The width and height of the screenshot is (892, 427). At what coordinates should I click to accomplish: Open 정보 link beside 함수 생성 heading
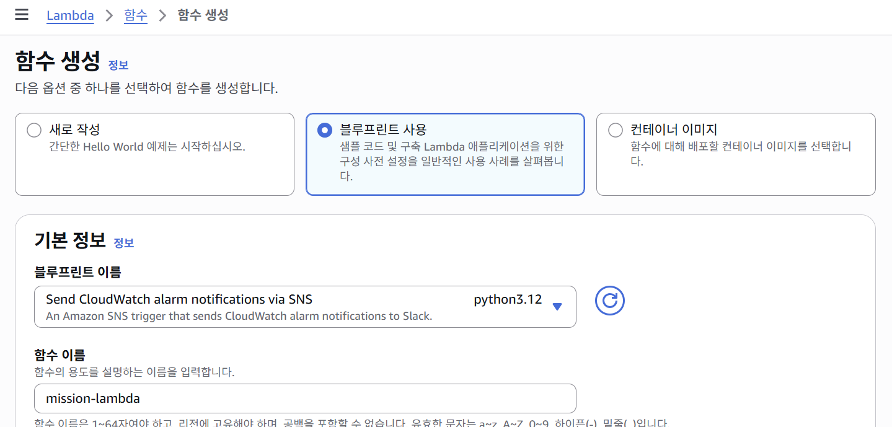coord(118,65)
